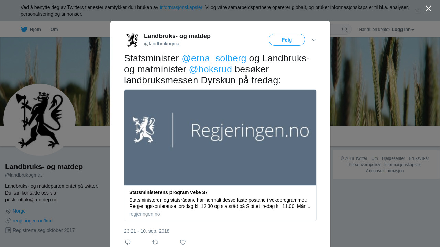Click the Norge location link

click(x=19, y=211)
